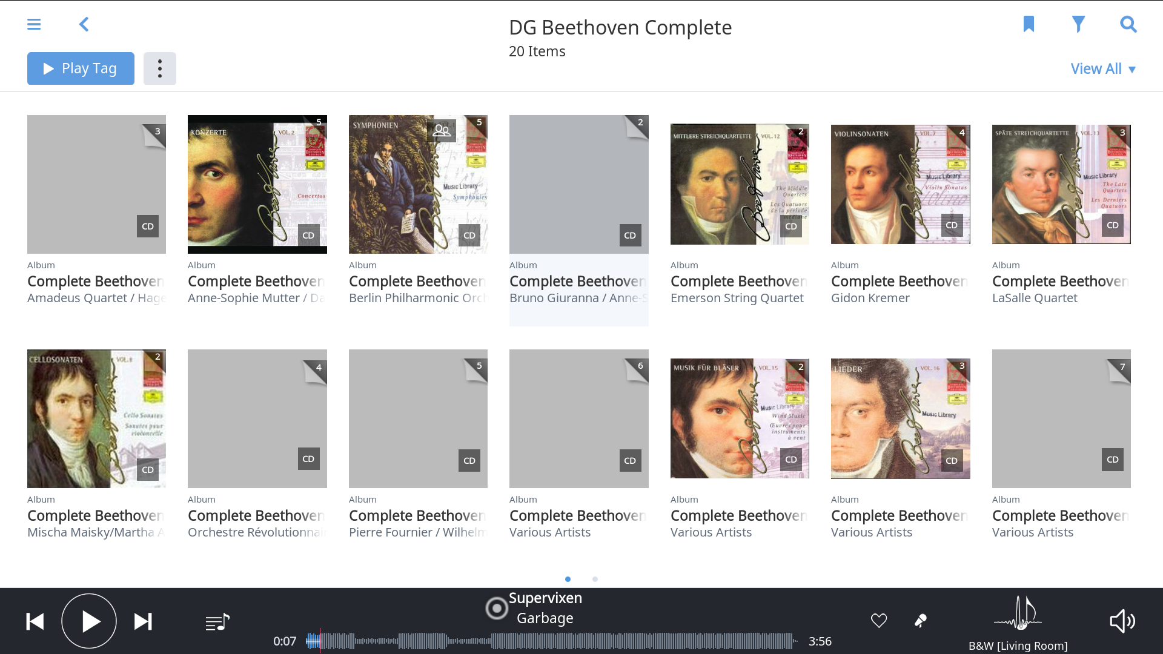Viewport: 1163px width, 654px height.
Task: Open the filter funnel icon
Action: point(1078,24)
